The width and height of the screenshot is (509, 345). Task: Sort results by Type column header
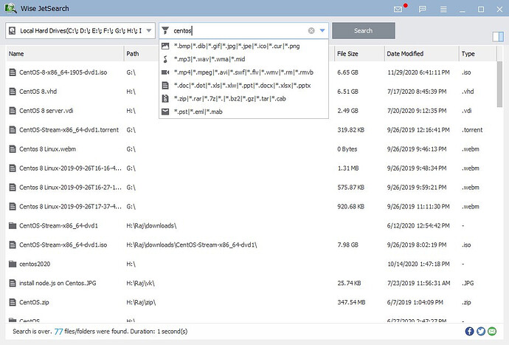(478, 54)
